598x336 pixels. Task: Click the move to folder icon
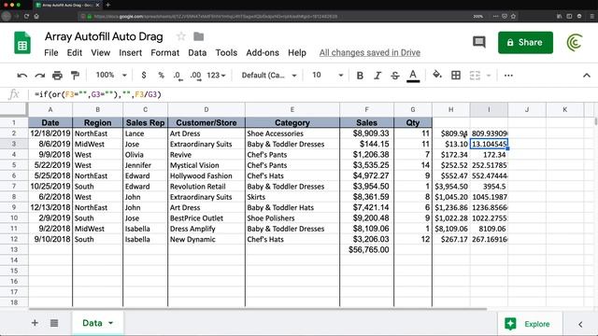(x=199, y=36)
